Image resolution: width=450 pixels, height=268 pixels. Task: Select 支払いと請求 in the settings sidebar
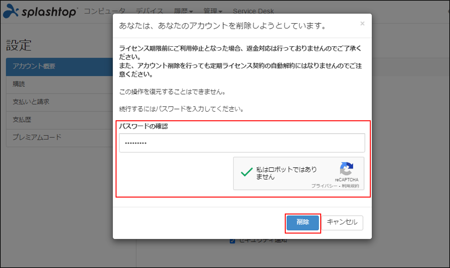[x=60, y=102]
